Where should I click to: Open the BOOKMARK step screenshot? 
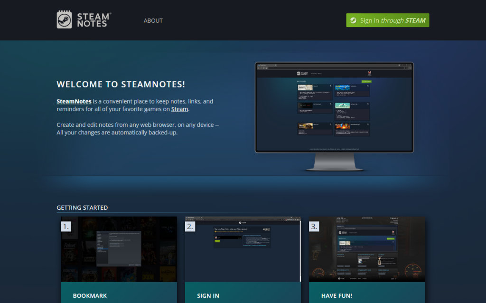click(118, 249)
